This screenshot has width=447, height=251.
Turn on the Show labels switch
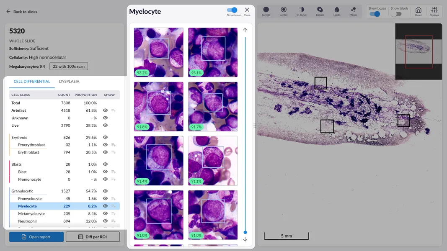pos(396,14)
